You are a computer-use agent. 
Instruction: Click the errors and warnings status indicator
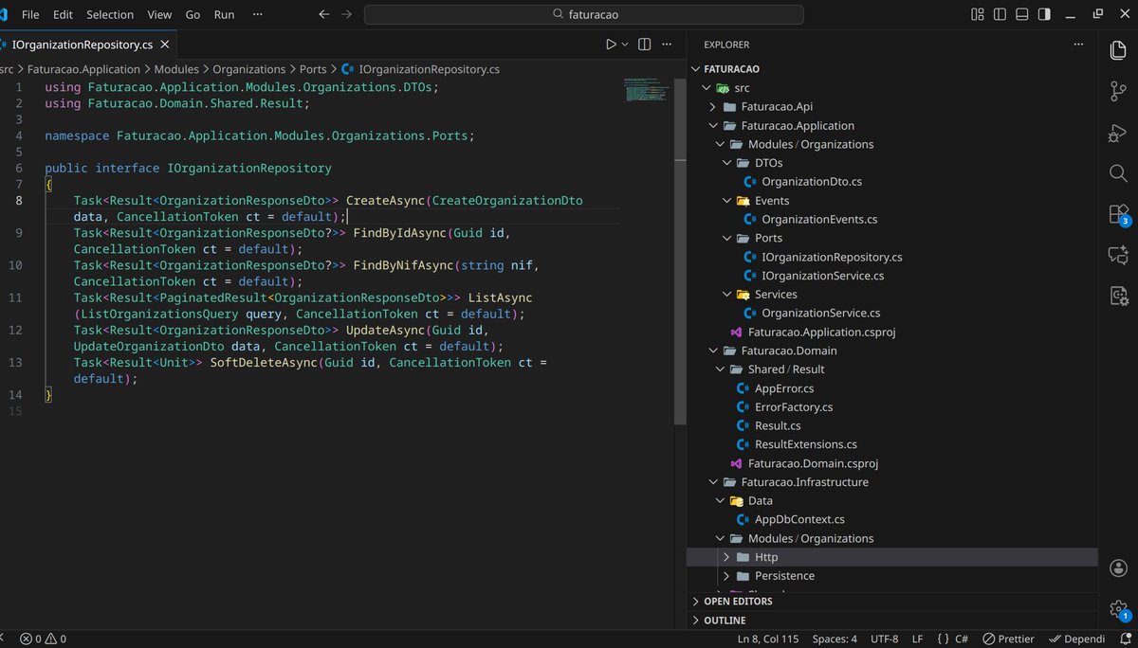(x=44, y=639)
